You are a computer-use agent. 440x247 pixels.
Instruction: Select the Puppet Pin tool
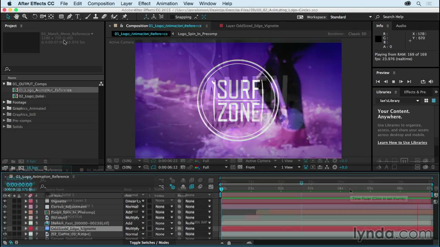click(125, 16)
